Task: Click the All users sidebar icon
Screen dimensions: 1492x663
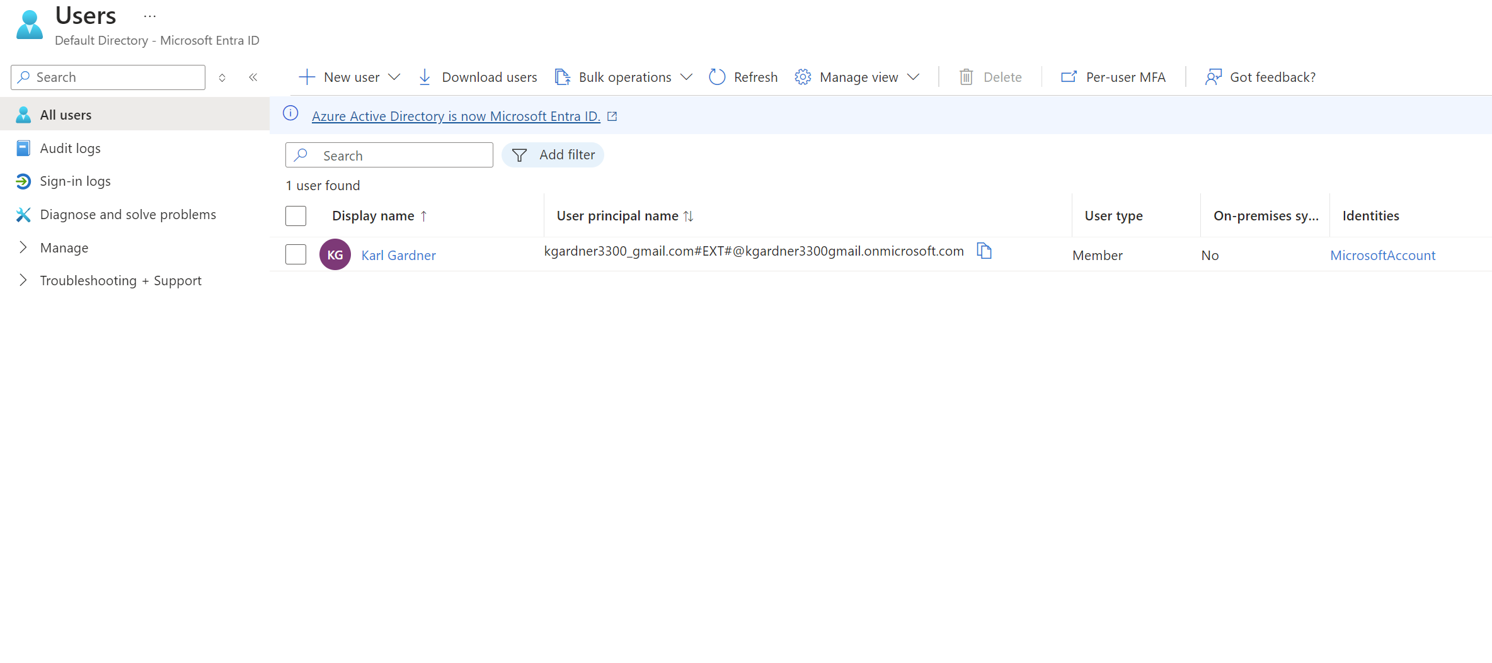Action: (23, 115)
